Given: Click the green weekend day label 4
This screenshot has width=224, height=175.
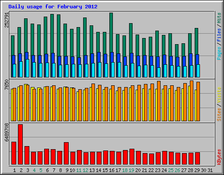Looking at the screenshot, I should pyautogui.click(x=34, y=170).
